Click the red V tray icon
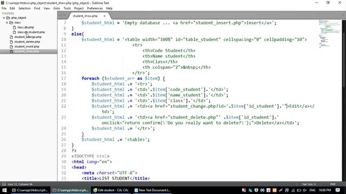The width and height of the screenshot is (346, 194). click(268, 190)
